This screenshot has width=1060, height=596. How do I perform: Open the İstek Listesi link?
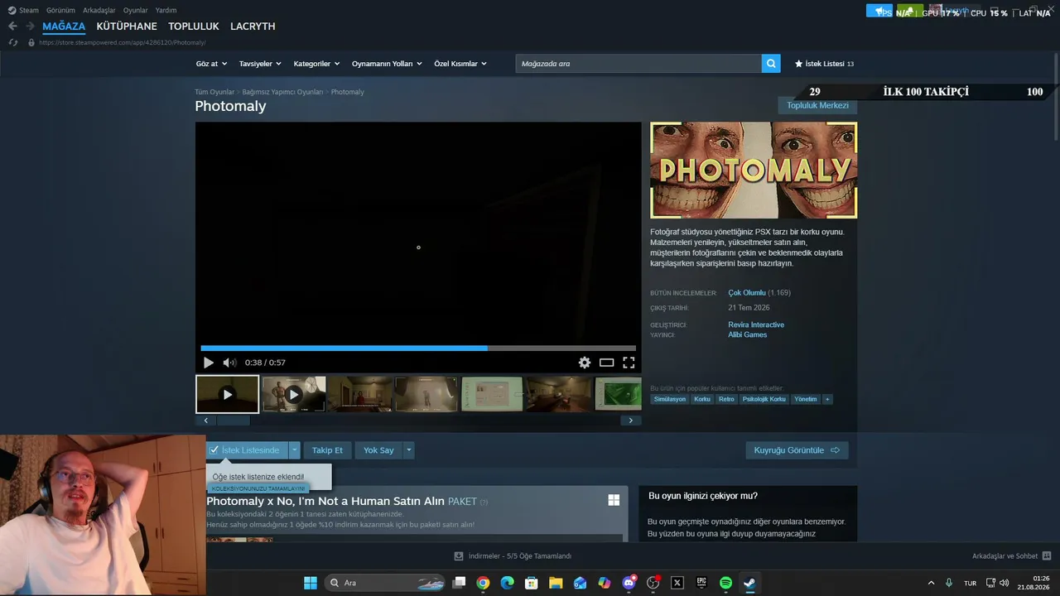pyautogui.click(x=824, y=64)
